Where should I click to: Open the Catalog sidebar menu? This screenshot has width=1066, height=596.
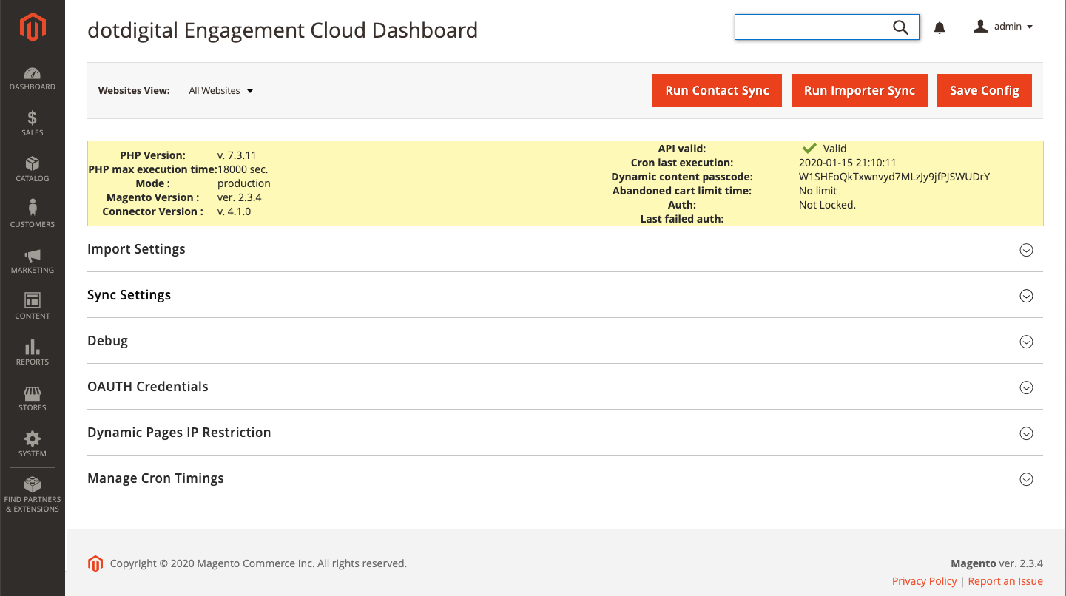[33, 169]
